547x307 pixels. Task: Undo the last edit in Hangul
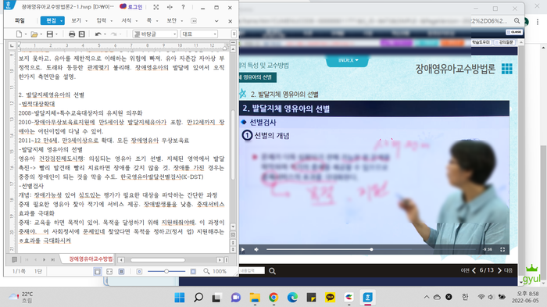(98, 34)
